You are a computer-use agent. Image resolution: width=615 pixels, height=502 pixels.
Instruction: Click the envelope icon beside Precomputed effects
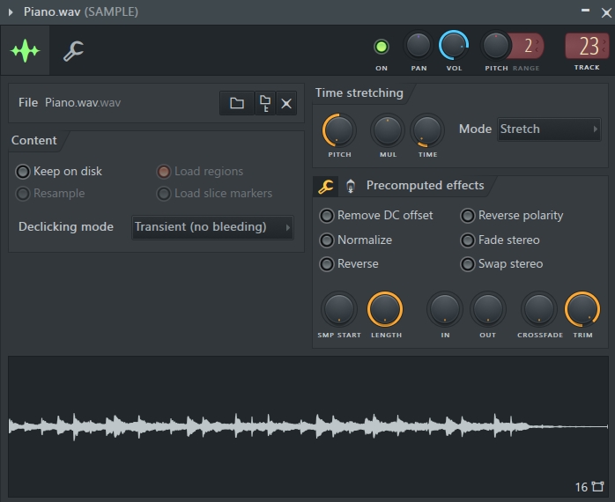coord(351,186)
